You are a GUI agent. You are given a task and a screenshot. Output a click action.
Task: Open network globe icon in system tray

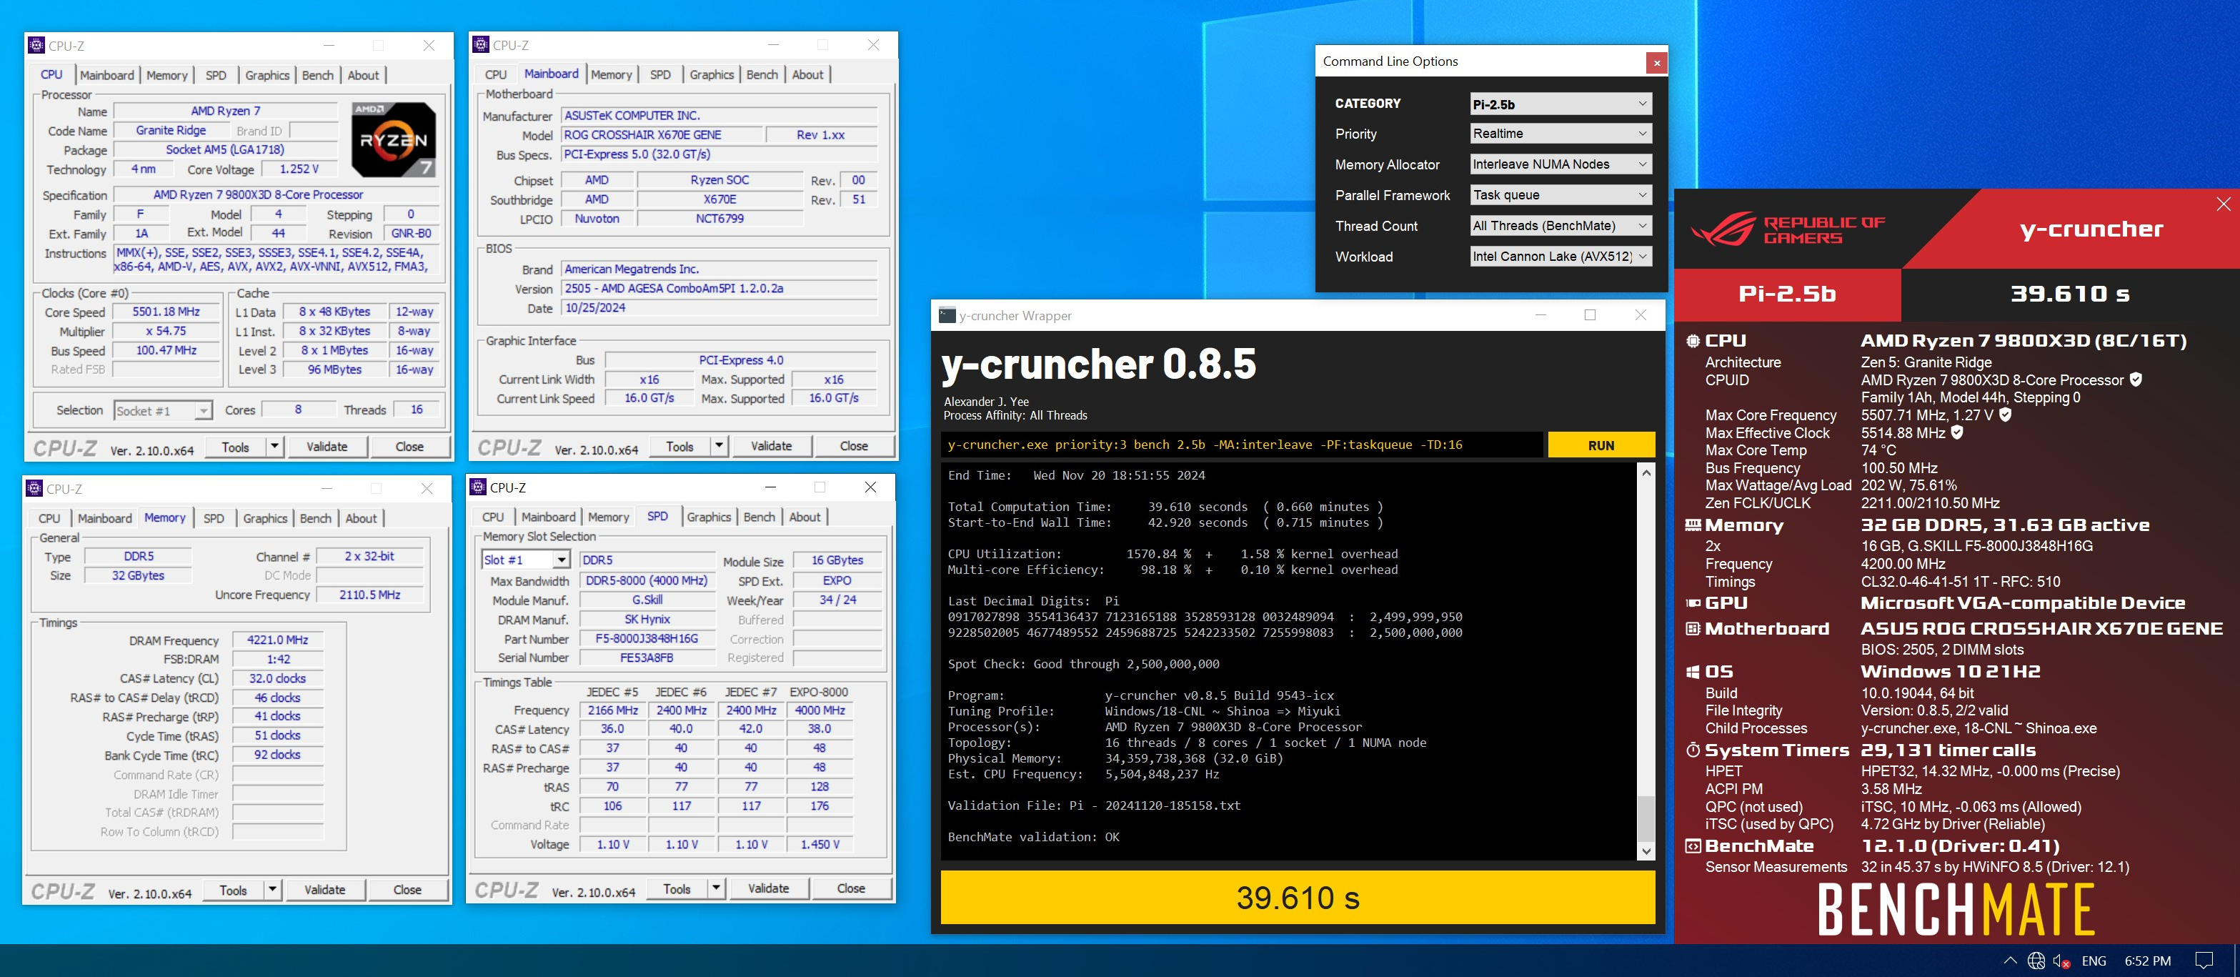(x=2036, y=961)
